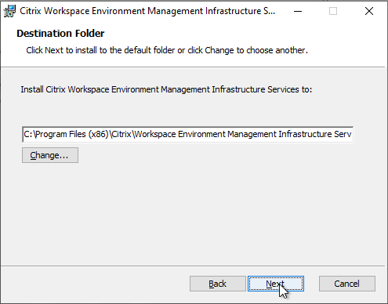
Task: Go Back to the previous setup step
Action: click(218, 284)
